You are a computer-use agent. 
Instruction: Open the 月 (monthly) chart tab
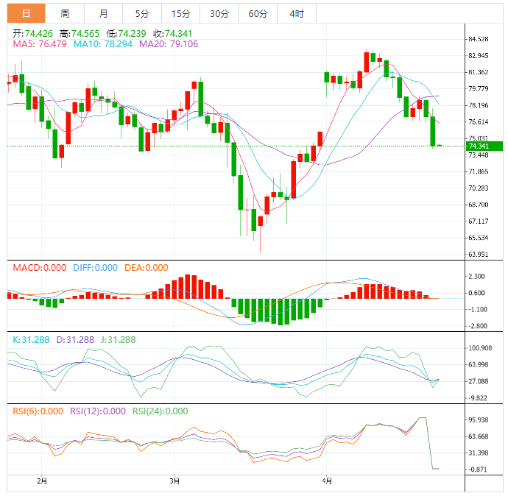tap(104, 13)
